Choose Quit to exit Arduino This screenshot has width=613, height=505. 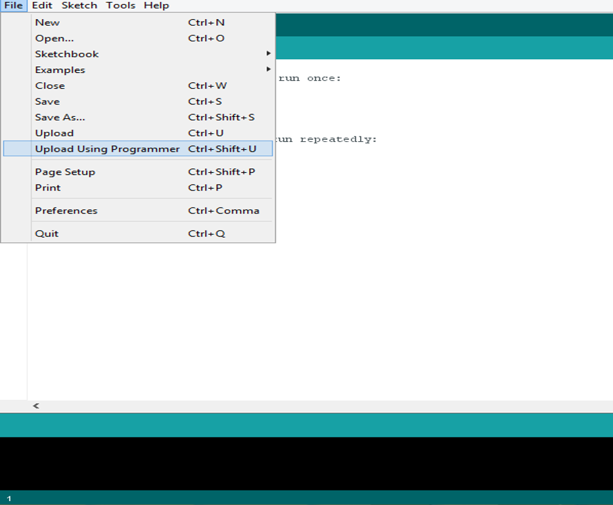137,234
